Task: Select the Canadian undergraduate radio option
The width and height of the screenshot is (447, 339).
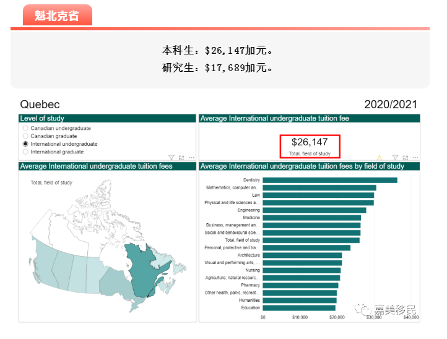Action: pyautogui.click(x=25, y=128)
